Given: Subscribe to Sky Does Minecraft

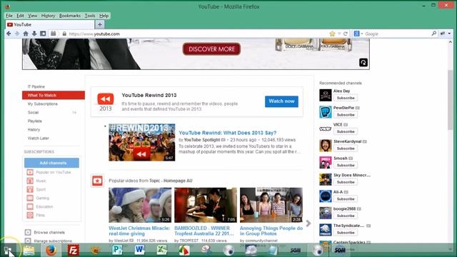Looking at the screenshot, I should (x=346, y=182).
